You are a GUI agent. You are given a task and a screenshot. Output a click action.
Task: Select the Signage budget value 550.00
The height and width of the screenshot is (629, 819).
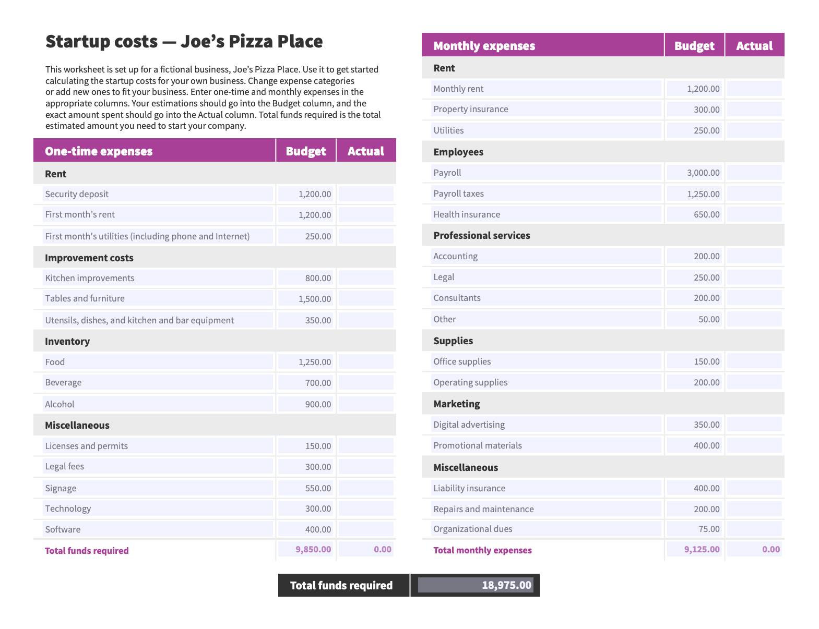[306, 488]
